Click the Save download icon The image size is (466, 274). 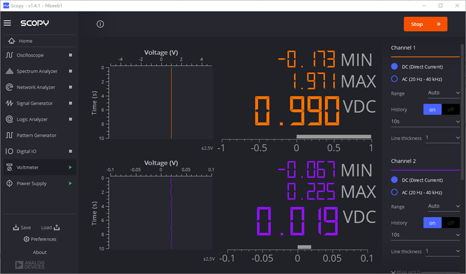coord(16,228)
